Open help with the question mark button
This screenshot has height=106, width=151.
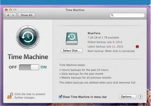tap(140, 97)
